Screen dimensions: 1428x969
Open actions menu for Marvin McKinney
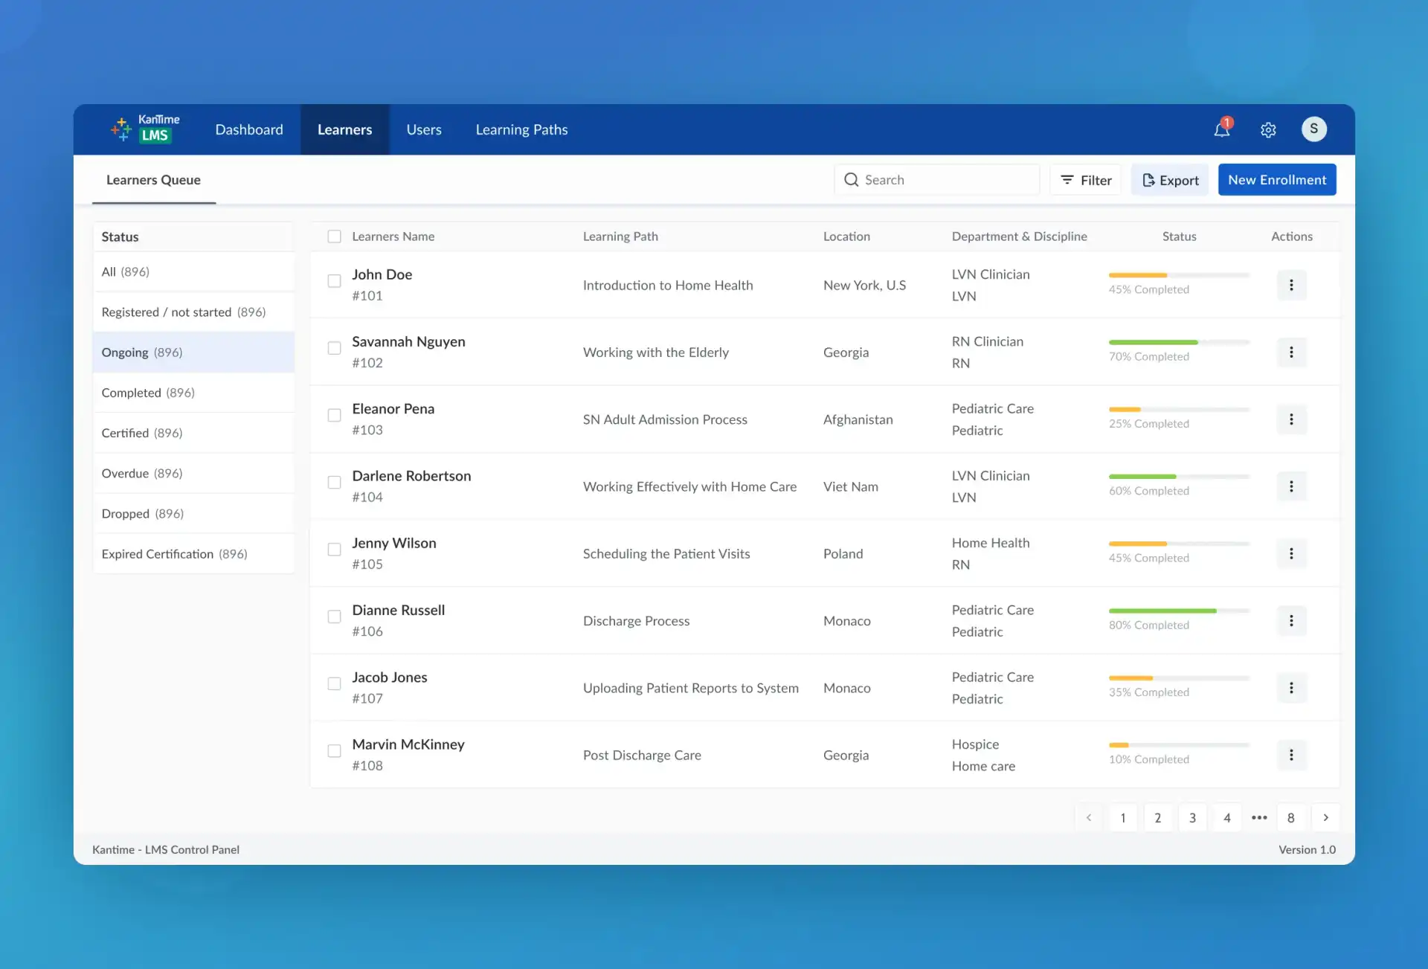coord(1291,755)
